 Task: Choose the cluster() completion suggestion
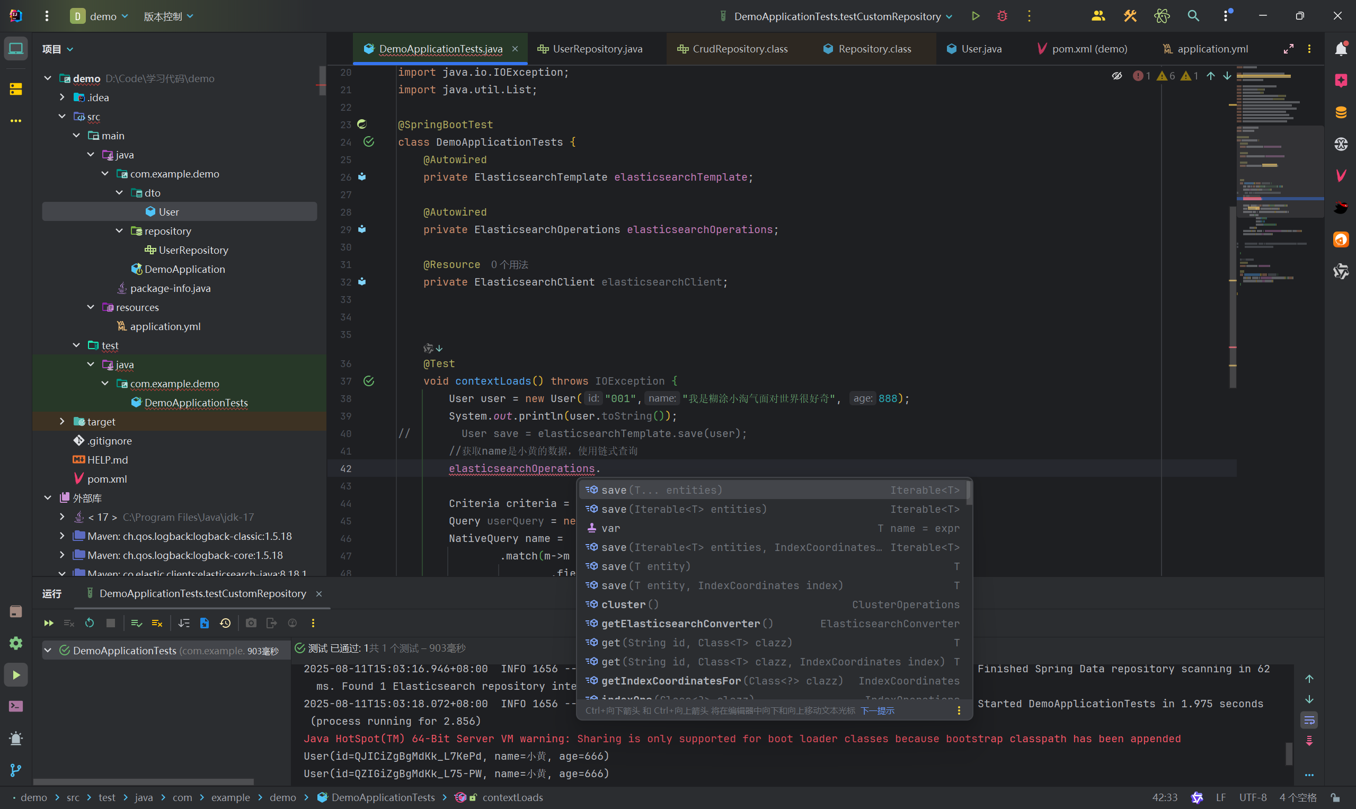[x=774, y=604]
